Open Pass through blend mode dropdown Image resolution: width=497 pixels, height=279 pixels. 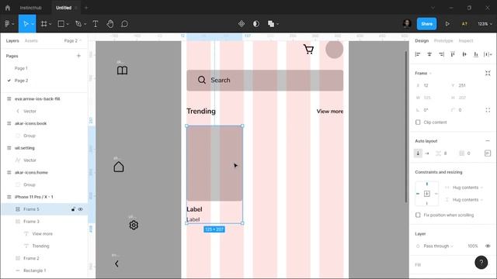pos(438,246)
